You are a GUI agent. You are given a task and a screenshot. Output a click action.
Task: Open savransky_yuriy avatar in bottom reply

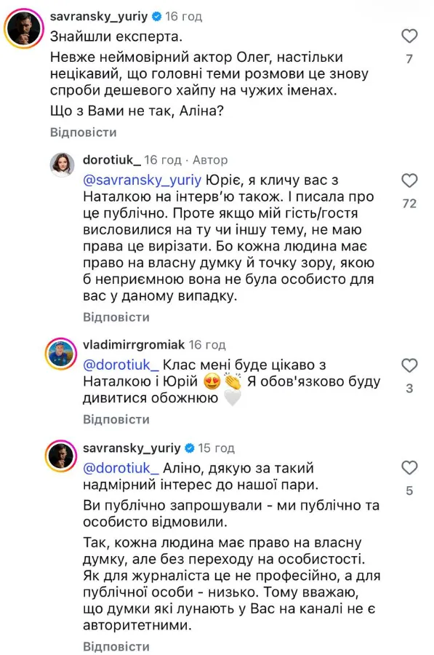point(61,456)
